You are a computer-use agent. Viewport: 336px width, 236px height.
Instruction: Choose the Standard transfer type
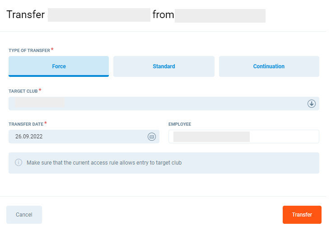coord(163,66)
